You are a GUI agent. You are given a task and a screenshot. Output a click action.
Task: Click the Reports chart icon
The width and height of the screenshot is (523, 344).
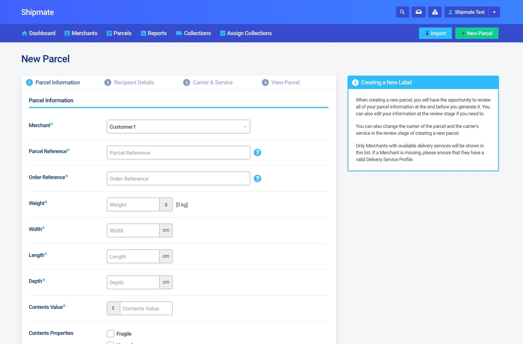coord(143,33)
